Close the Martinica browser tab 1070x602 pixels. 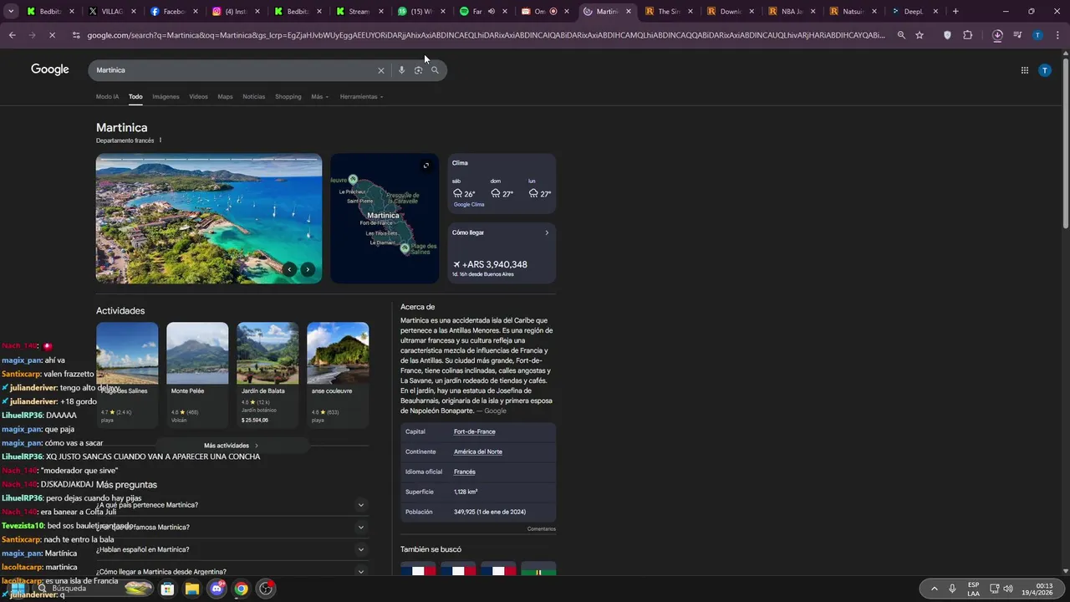629,12
